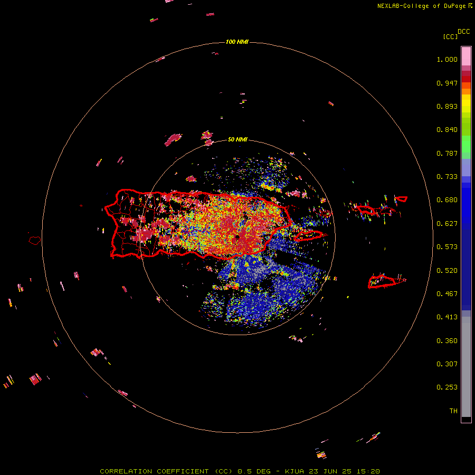Click the Vieques island outline east of Puerto Rico
This screenshot has width=475, height=475.
[308, 235]
